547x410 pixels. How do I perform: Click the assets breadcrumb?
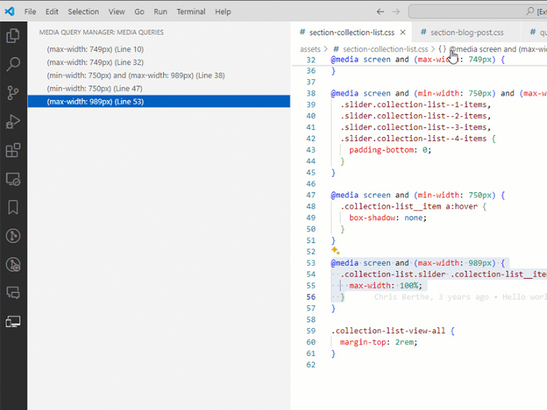(x=310, y=49)
